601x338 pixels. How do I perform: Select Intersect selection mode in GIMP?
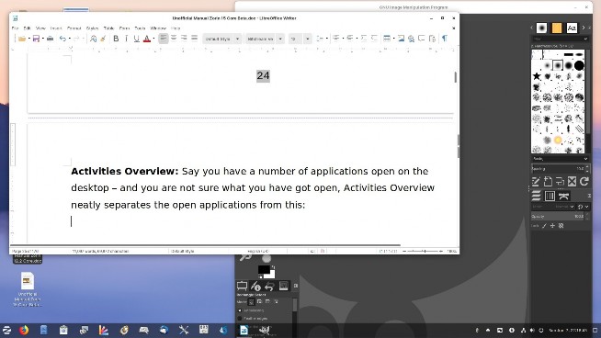click(x=276, y=302)
